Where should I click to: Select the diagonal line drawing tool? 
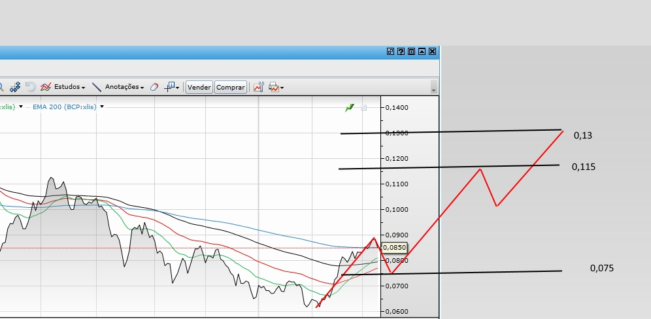pyautogui.click(x=96, y=87)
